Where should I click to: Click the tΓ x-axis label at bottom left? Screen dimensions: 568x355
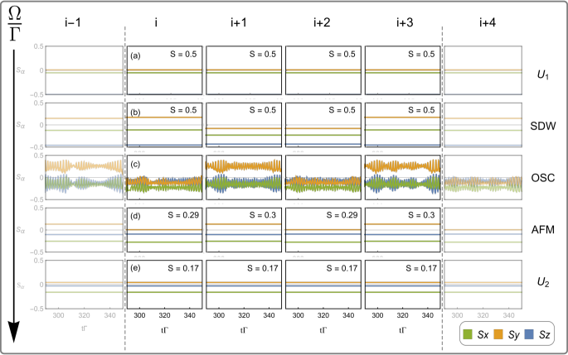tap(85, 328)
